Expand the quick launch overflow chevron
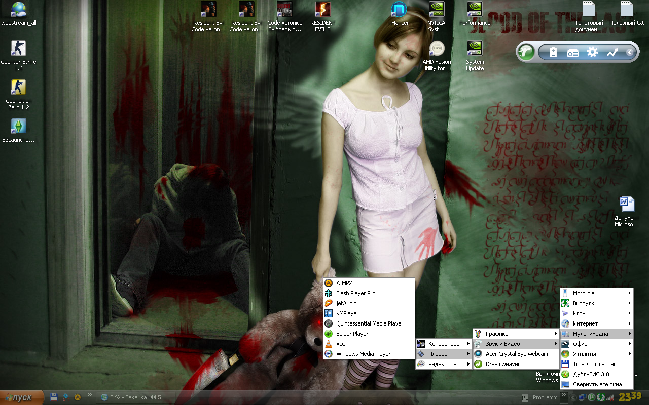Screen dimensions: 649x405 point(90,395)
